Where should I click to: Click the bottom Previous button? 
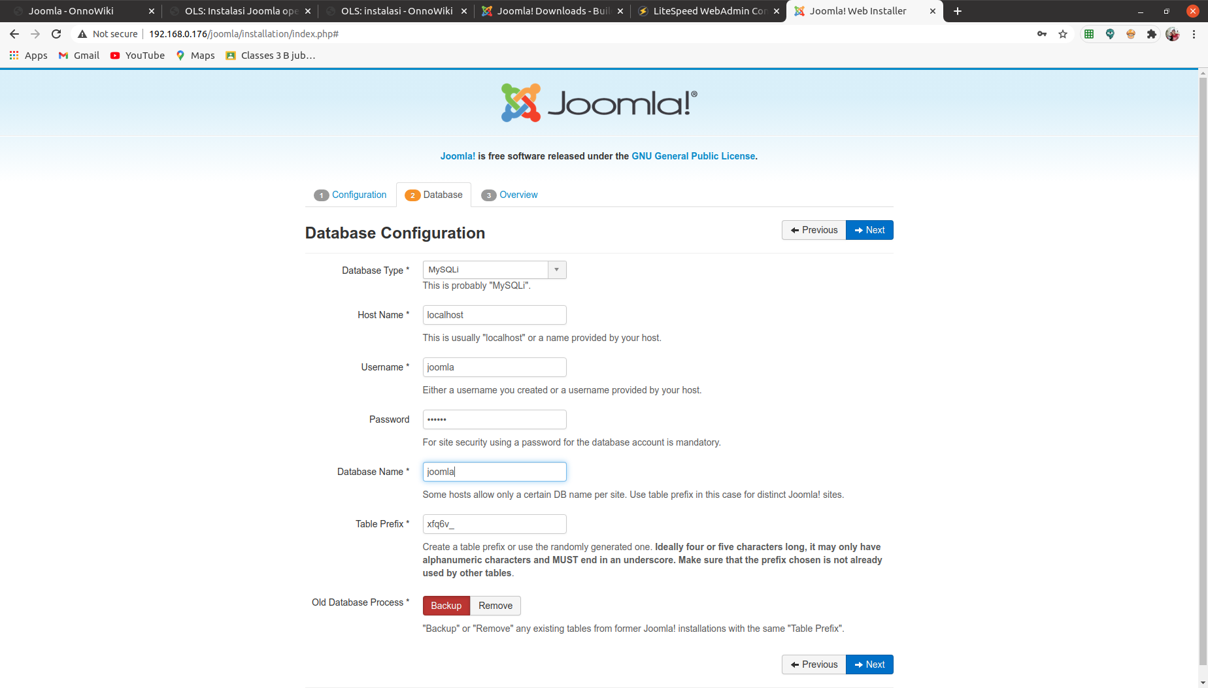pos(814,664)
